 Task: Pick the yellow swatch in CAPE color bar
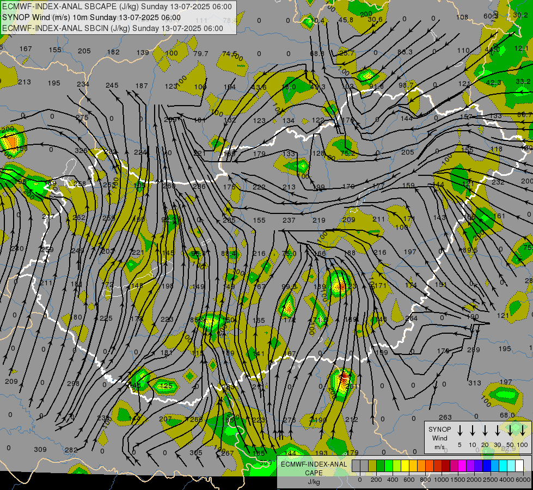(405, 466)
